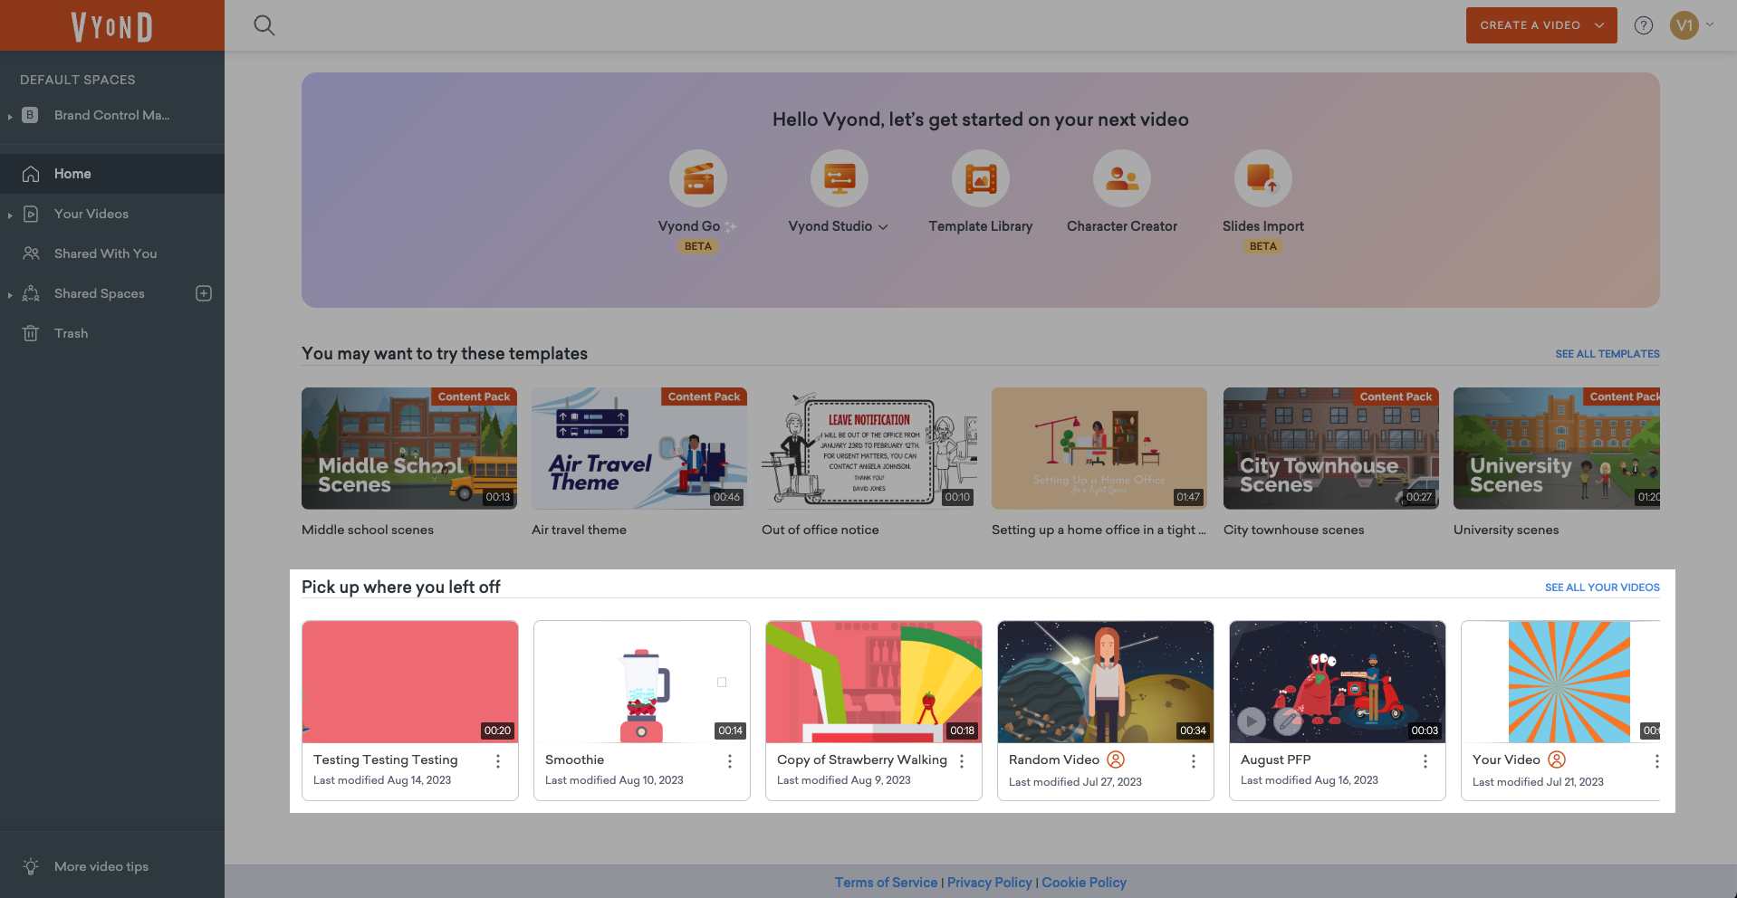Open More video tips
The image size is (1737, 898).
(101, 866)
